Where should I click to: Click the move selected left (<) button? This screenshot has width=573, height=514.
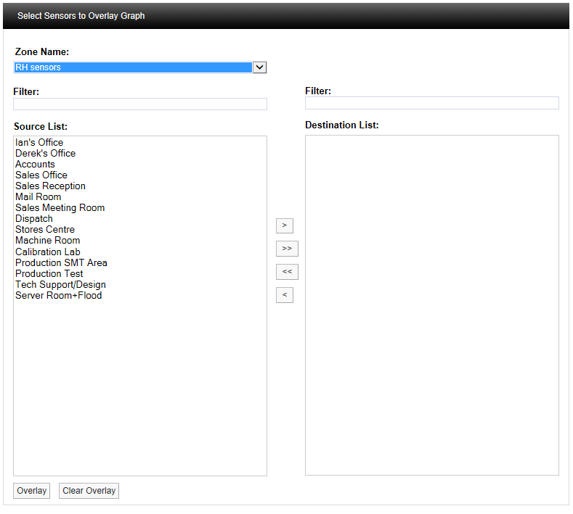coord(284,295)
